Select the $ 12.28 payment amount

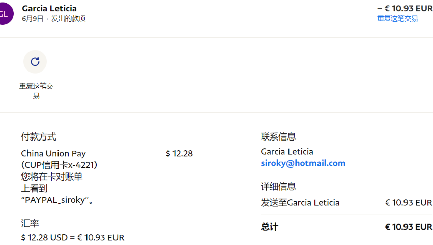[x=179, y=153]
